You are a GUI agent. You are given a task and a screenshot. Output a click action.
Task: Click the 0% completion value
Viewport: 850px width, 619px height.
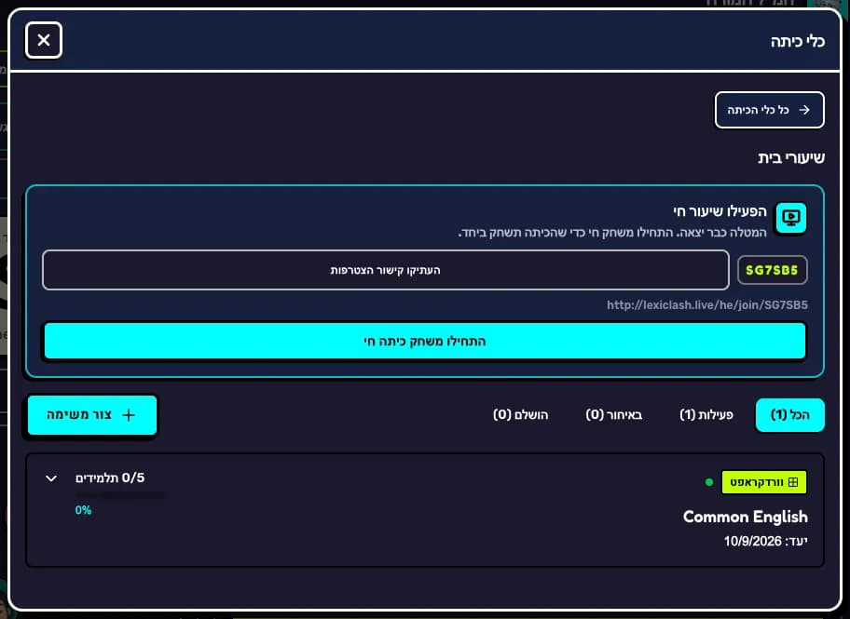click(x=84, y=510)
